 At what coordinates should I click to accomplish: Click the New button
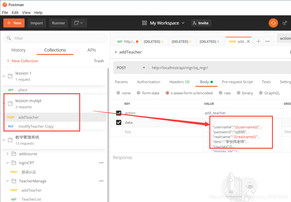(14, 23)
